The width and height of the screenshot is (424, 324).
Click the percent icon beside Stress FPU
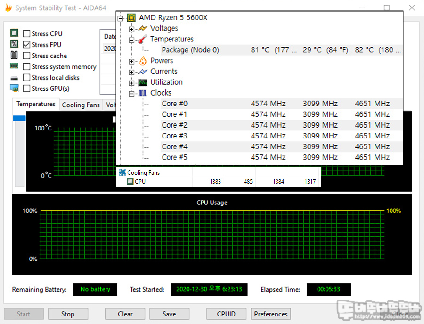[14, 44]
